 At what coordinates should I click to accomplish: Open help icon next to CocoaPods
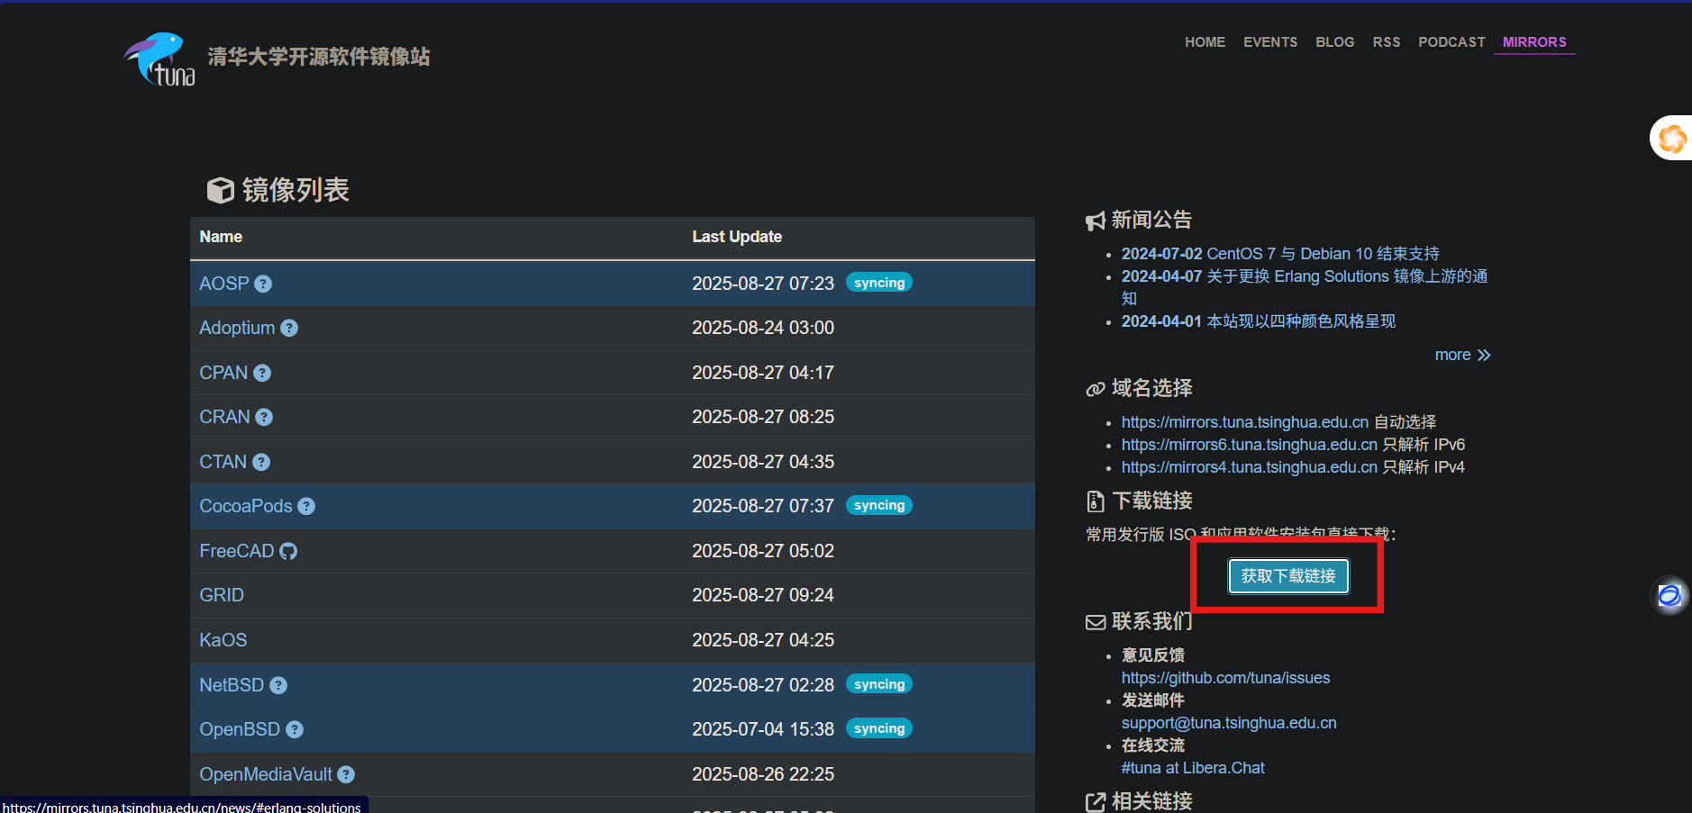306,506
